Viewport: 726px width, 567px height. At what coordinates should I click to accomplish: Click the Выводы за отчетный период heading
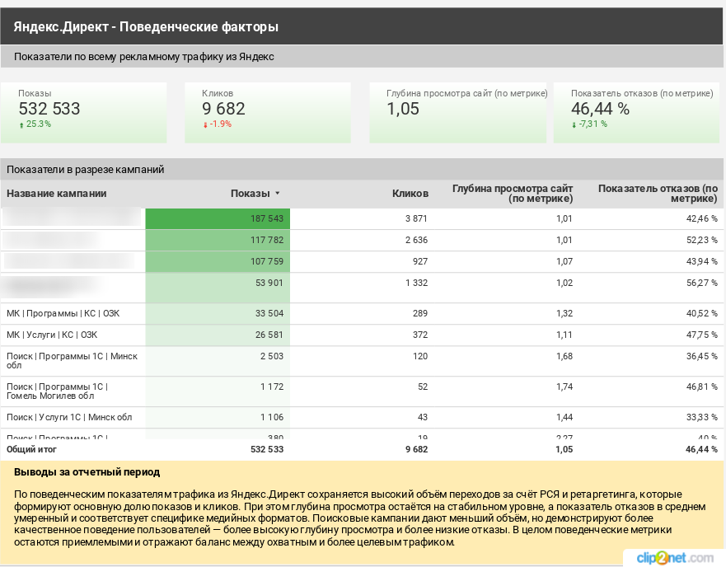pyautogui.click(x=87, y=472)
